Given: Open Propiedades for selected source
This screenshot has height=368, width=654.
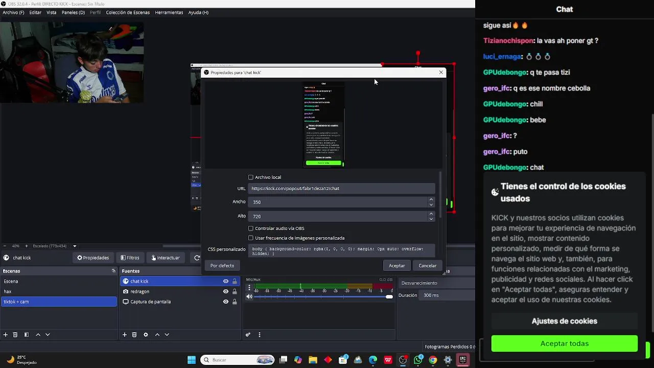Looking at the screenshot, I should pos(93,258).
